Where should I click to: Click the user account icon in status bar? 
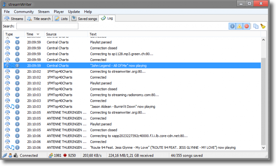[10, 155]
